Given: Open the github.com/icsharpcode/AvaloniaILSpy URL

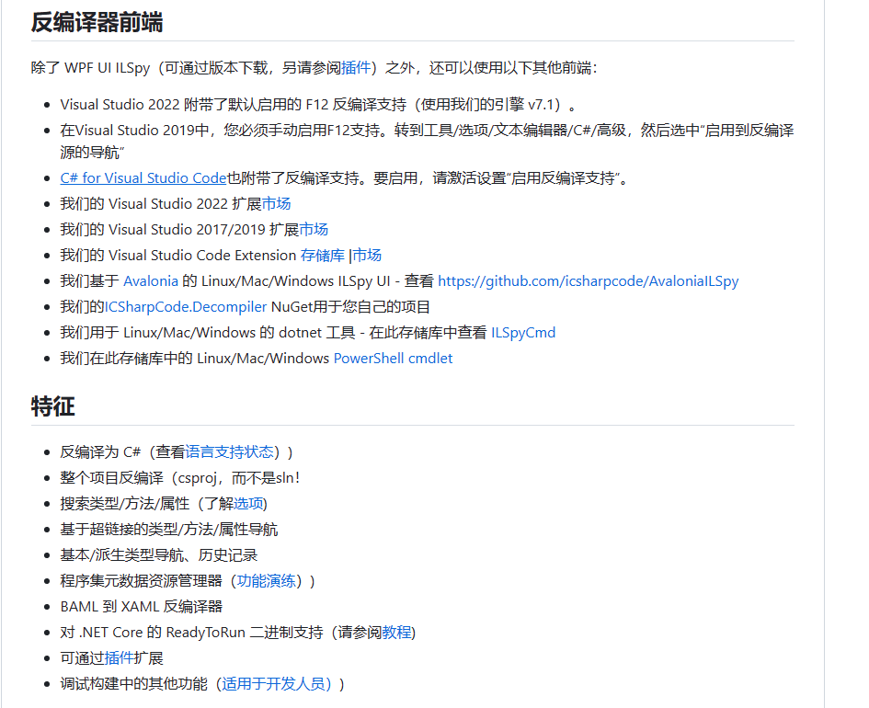Looking at the screenshot, I should point(588,281).
